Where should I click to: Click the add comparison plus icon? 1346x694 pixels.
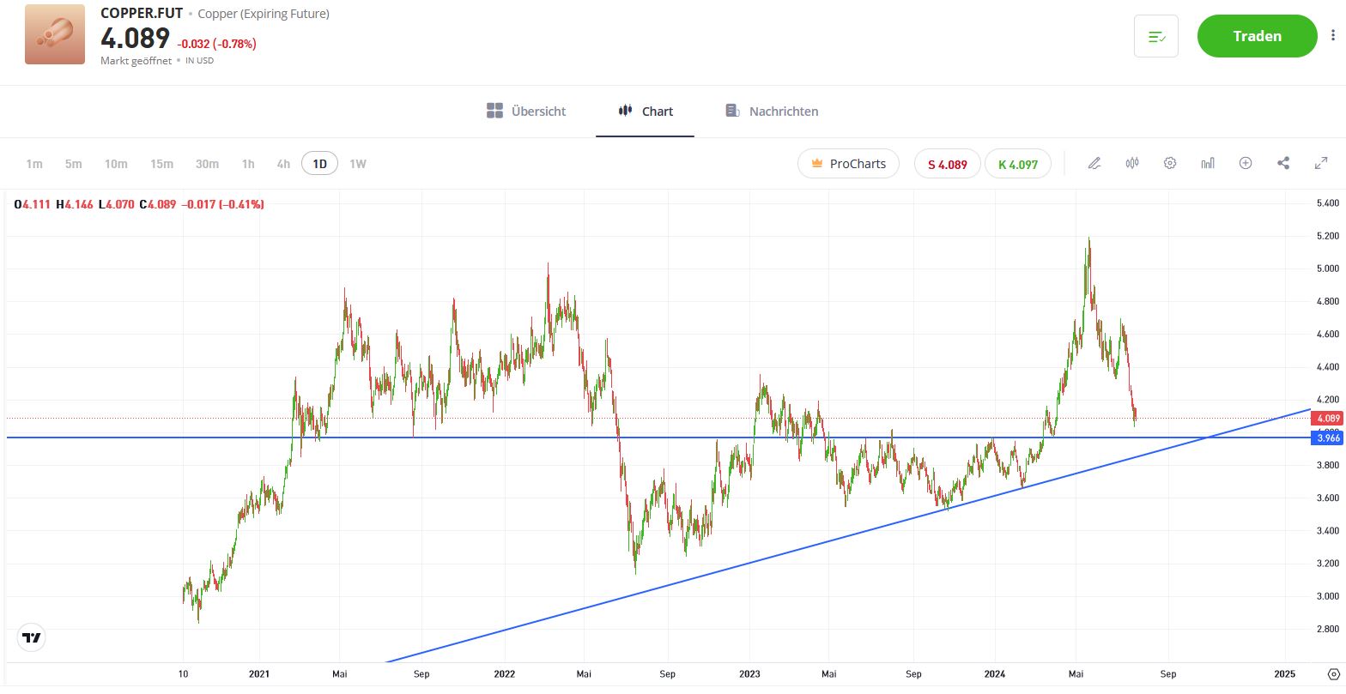1246,163
